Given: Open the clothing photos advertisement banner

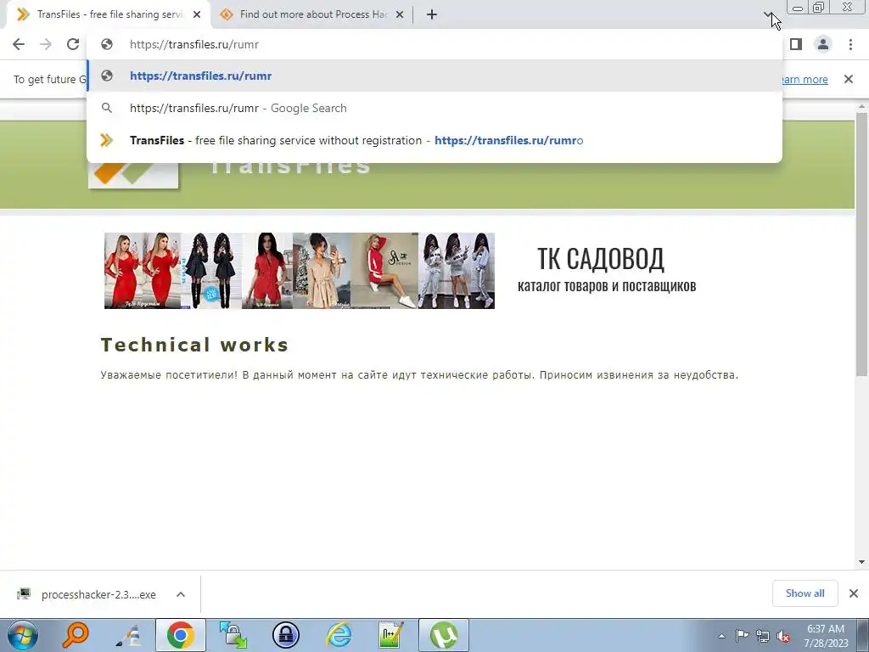Looking at the screenshot, I should tap(300, 271).
